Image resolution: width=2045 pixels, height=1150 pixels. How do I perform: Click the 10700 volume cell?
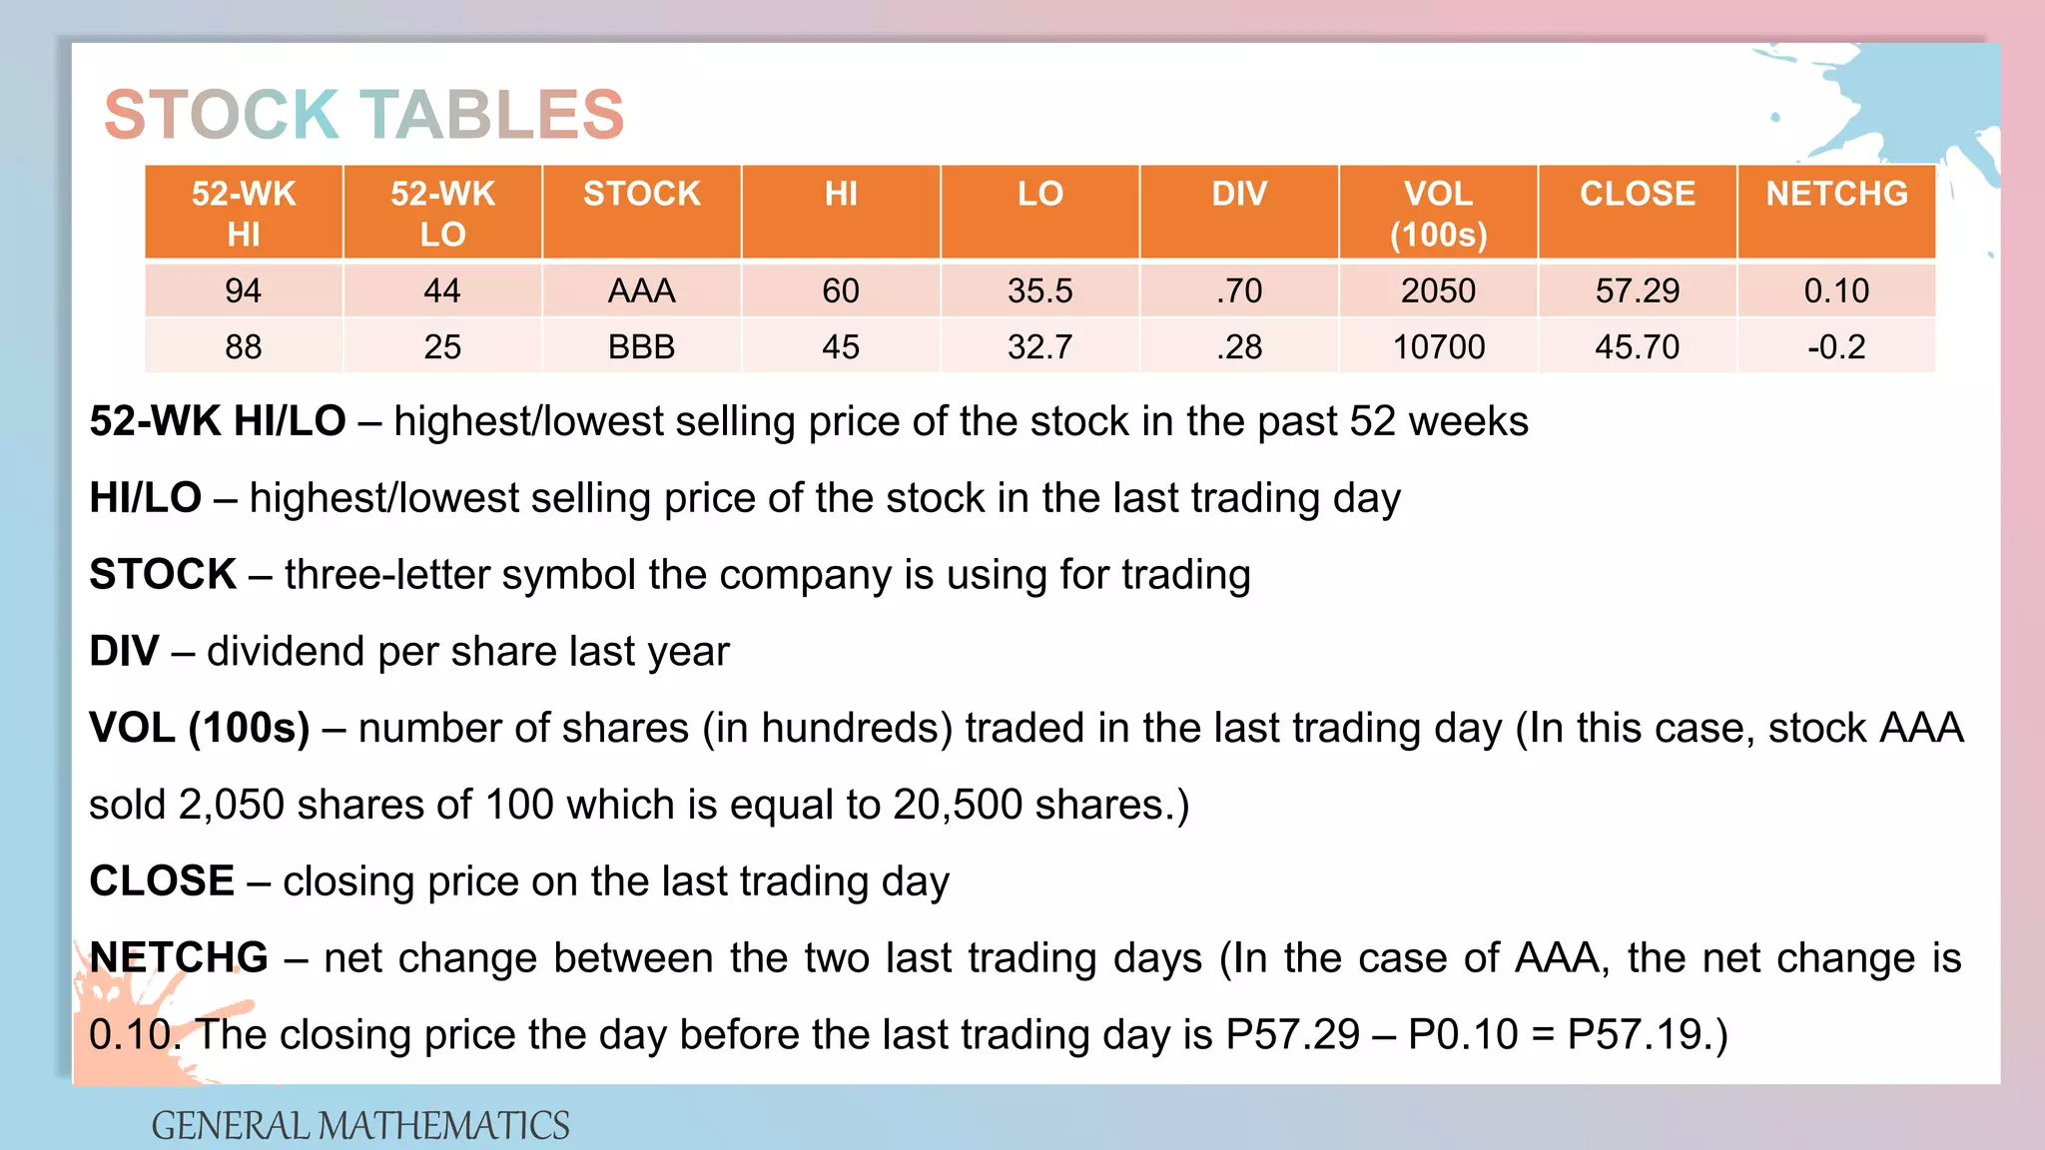[1438, 346]
